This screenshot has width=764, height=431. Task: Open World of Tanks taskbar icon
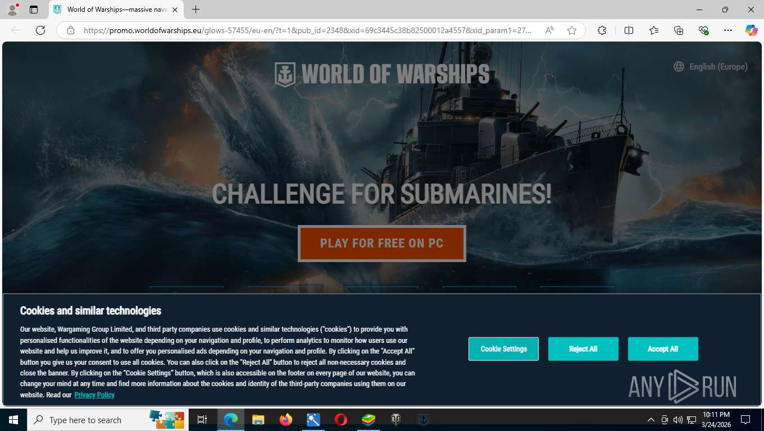click(x=396, y=420)
